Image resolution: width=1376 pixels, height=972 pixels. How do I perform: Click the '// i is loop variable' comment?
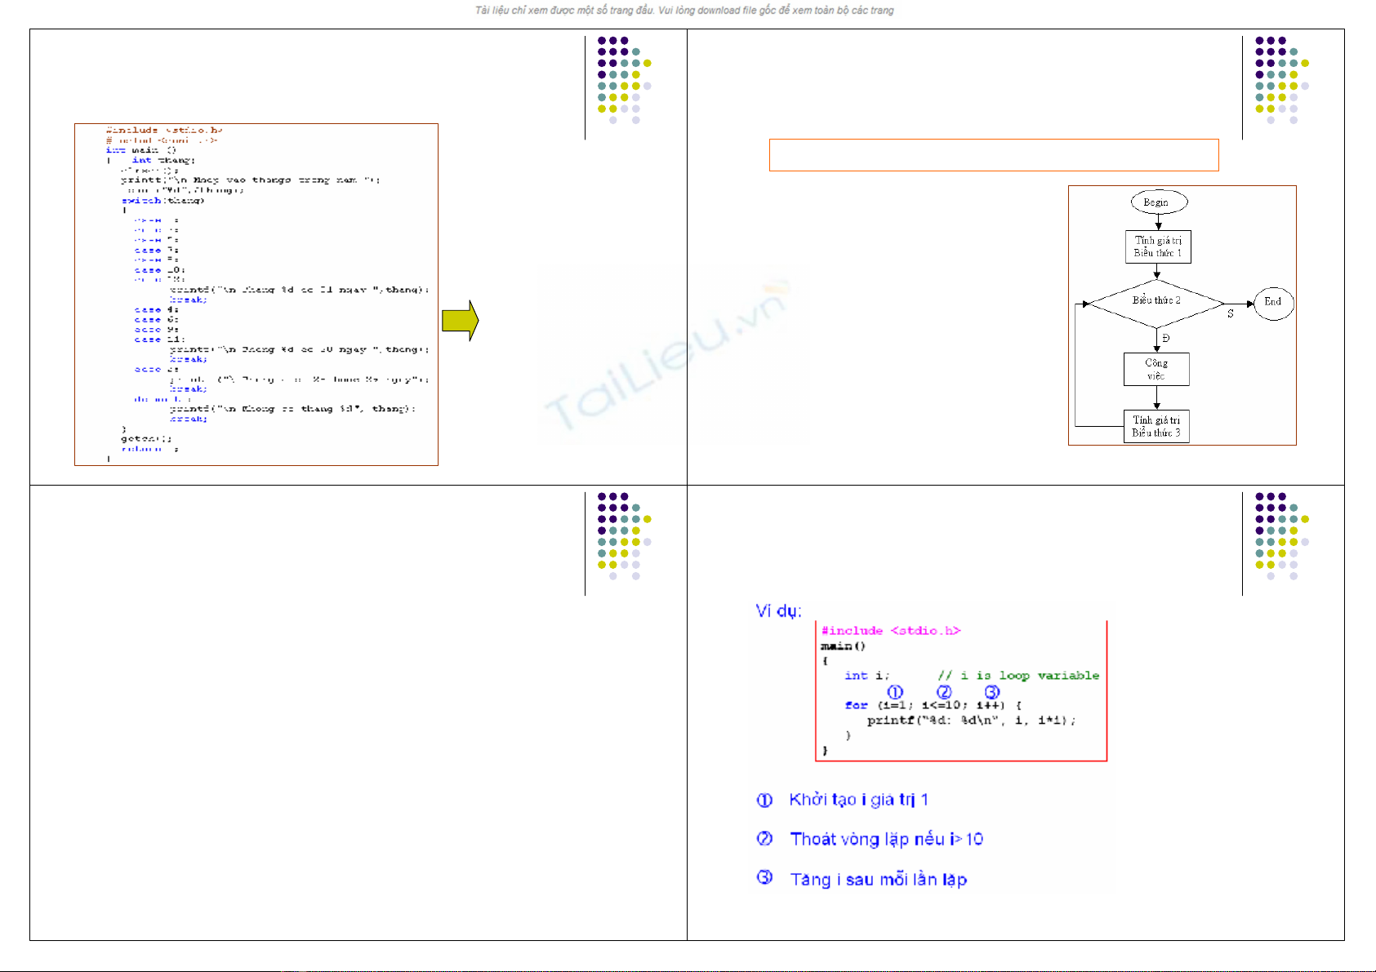click(x=1018, y=676)
